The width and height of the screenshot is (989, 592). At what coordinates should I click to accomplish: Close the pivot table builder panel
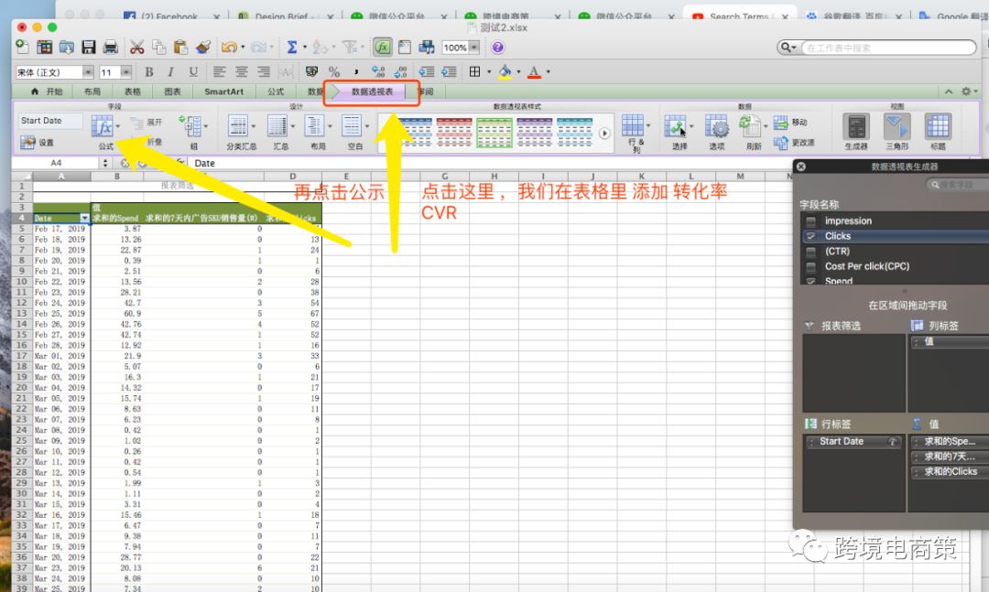click(800, 167)
